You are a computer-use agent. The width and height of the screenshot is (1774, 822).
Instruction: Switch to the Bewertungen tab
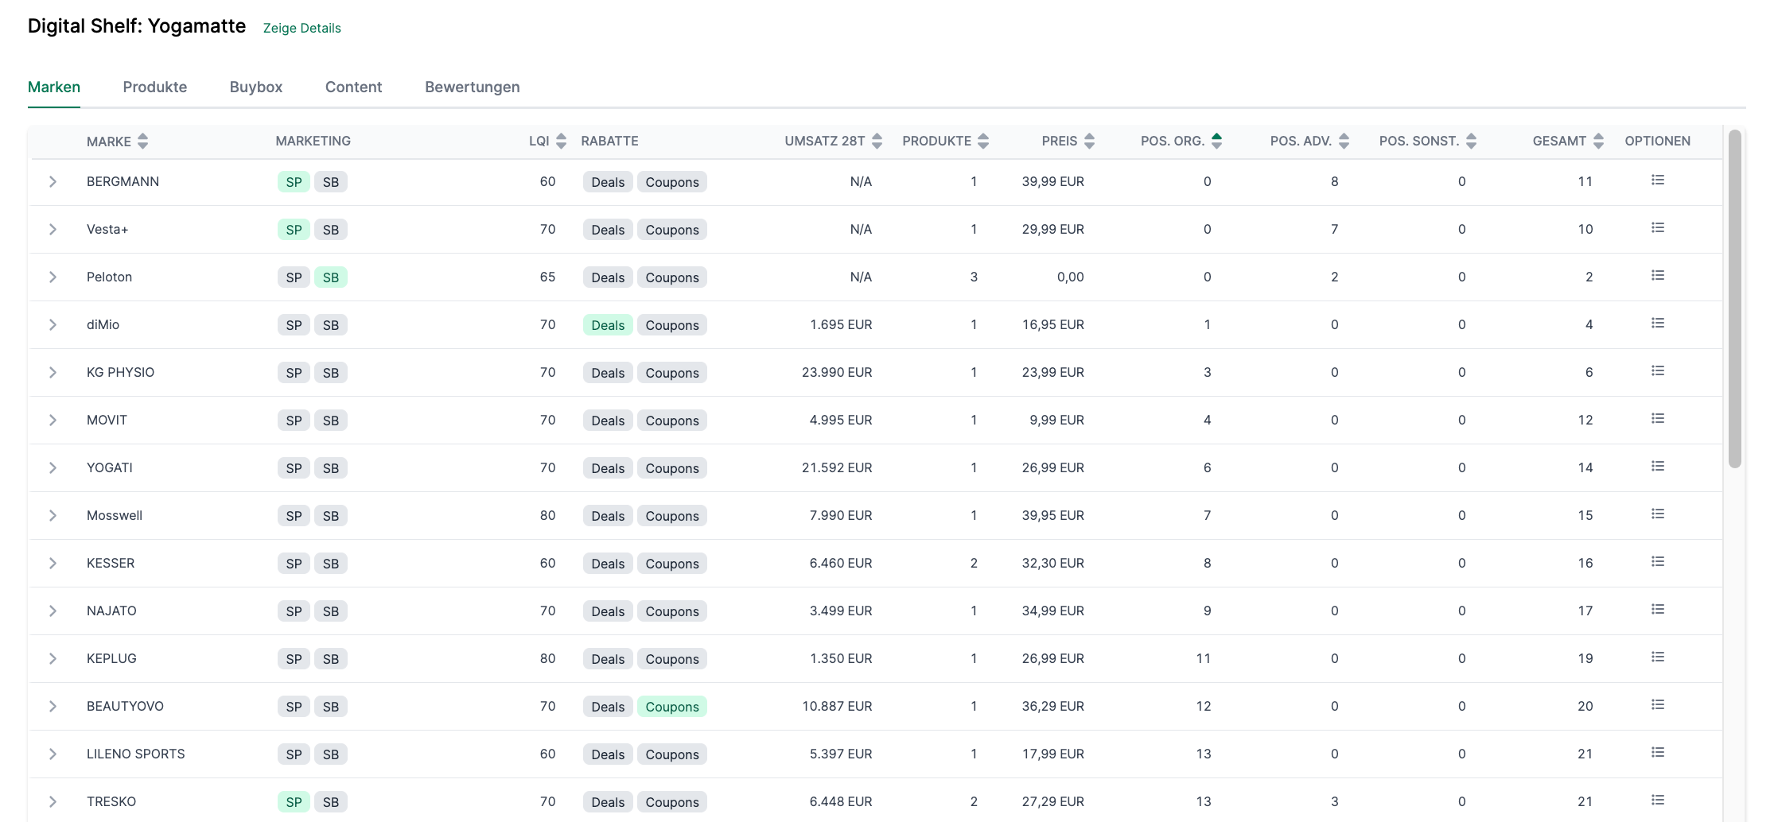473,87
